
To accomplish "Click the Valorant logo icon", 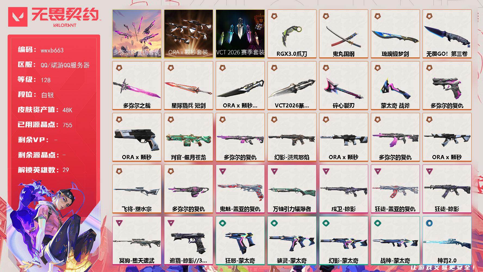I will pyautogui.click(x=18, y=17).
